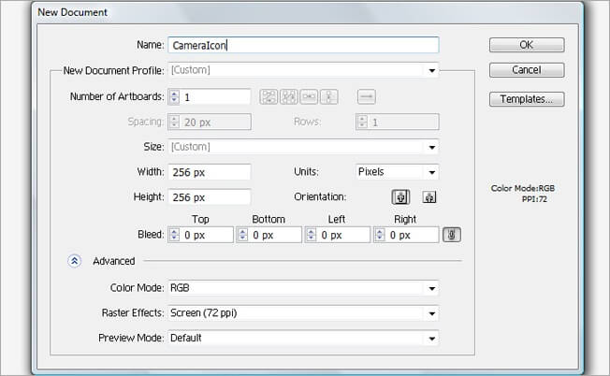Select Grid by Column artboard layout
Screen dimensions: 610x376
(289, 96)
